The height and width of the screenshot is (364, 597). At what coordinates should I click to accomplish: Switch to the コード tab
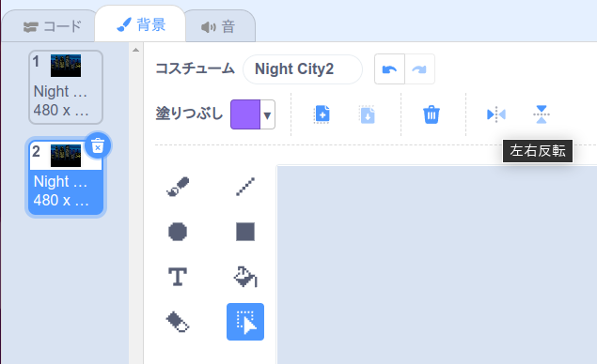52,26
